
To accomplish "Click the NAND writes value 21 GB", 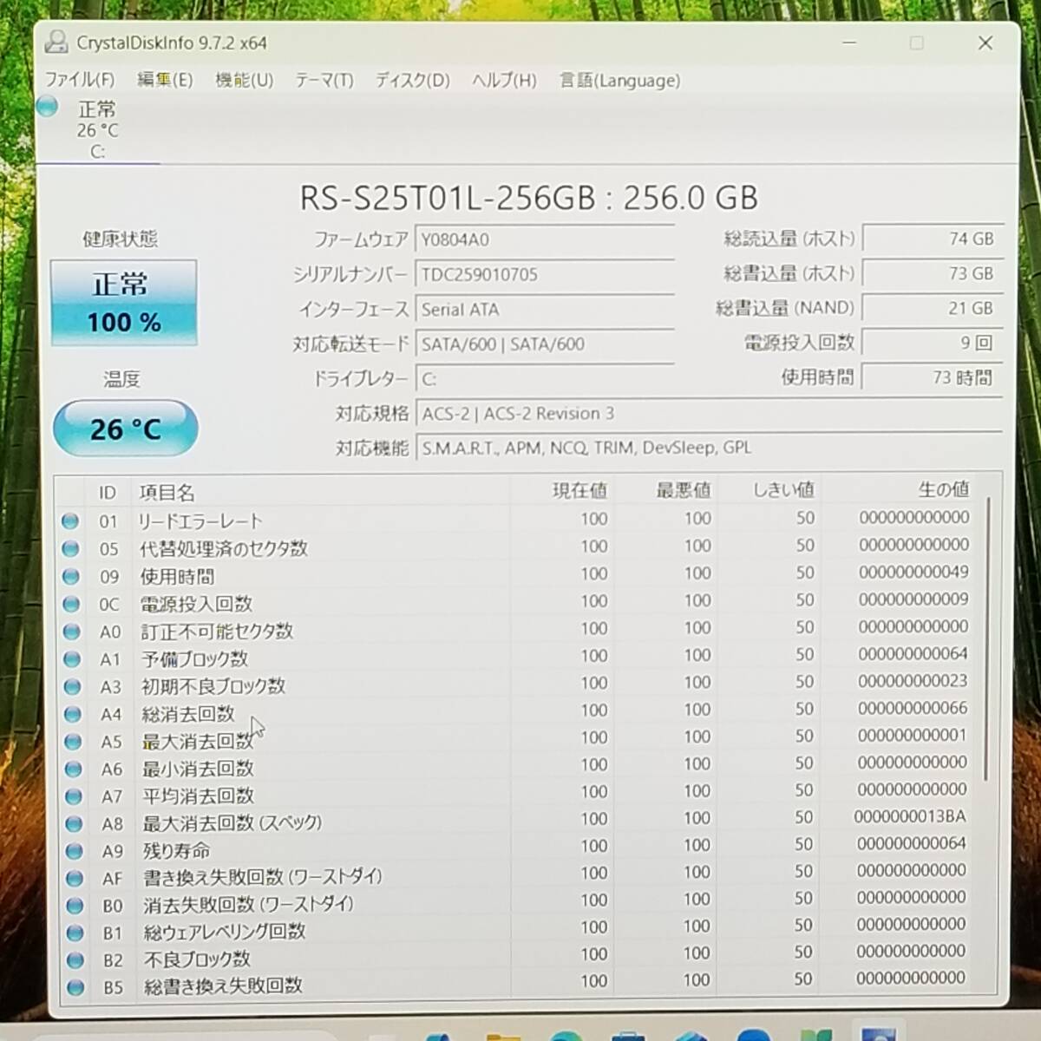I will click(x=933, y=308).
